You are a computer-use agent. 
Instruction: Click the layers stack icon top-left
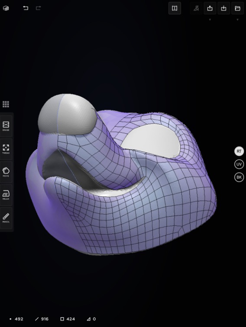[6, 8]
